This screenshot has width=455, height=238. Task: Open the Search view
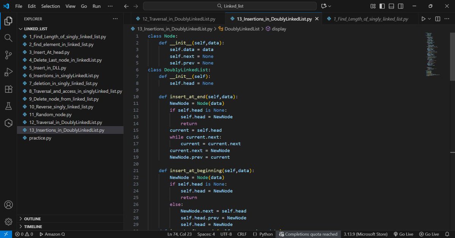pyautogui.click(x=8, y=38)
